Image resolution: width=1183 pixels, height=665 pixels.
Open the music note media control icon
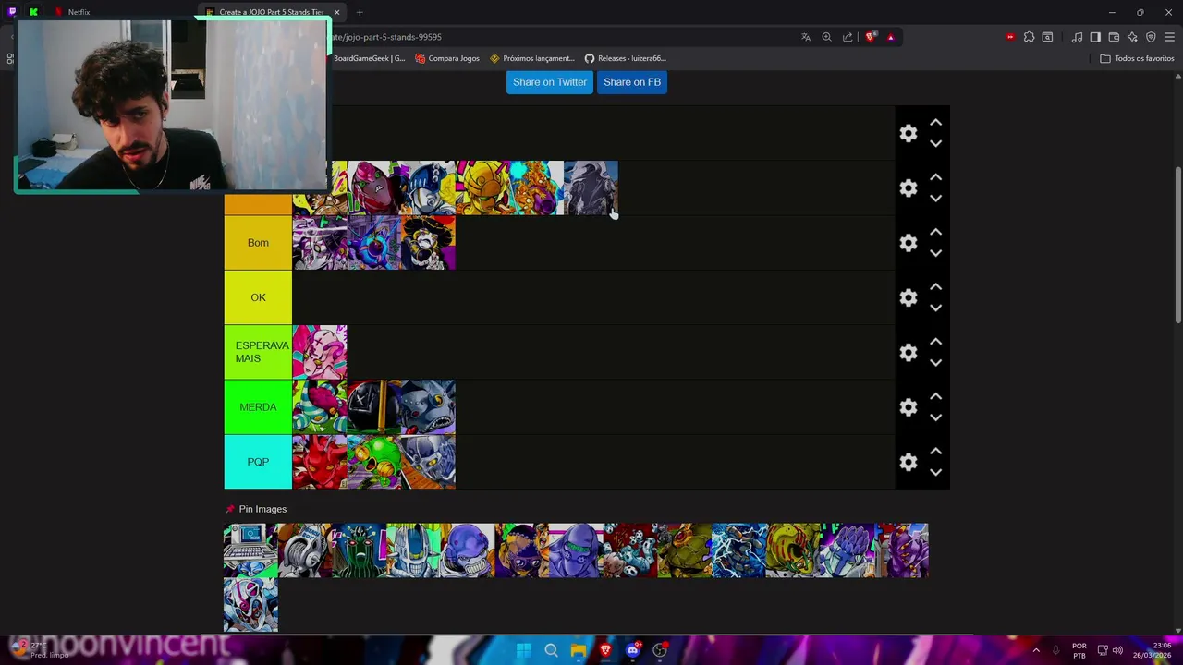point(1077,37)
